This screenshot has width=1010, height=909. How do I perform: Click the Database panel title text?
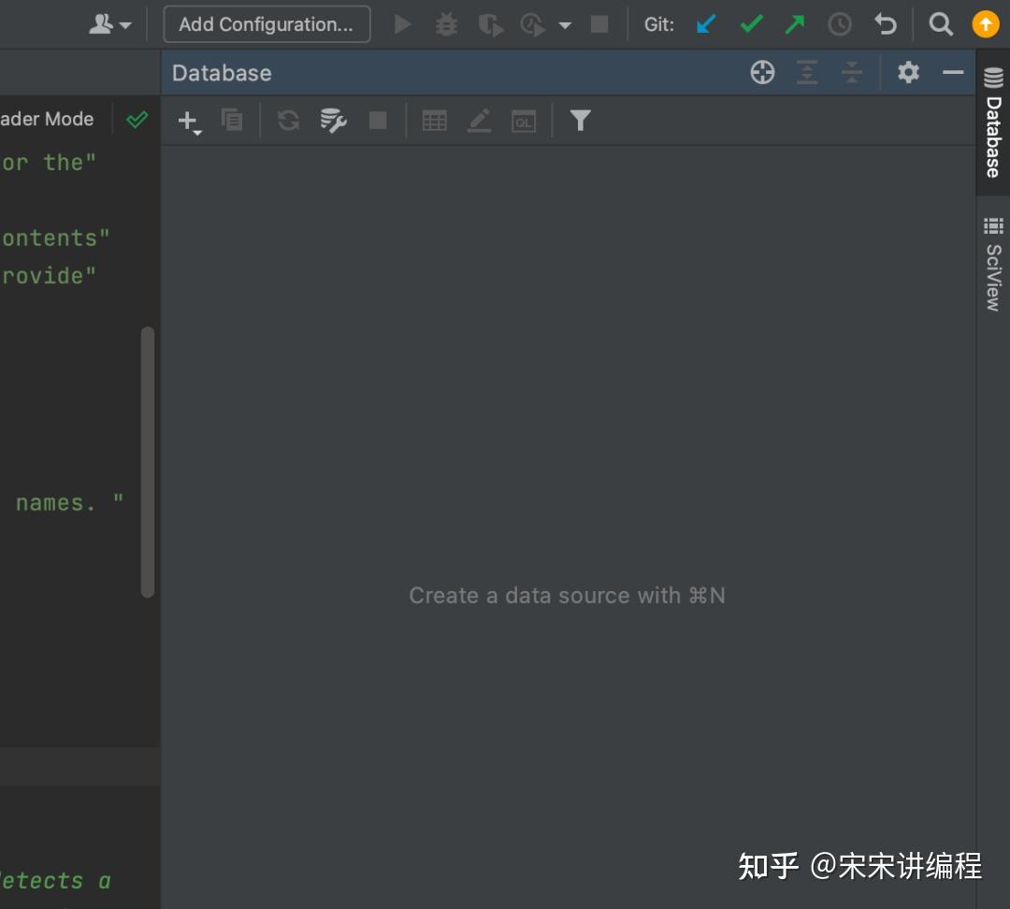222,73
